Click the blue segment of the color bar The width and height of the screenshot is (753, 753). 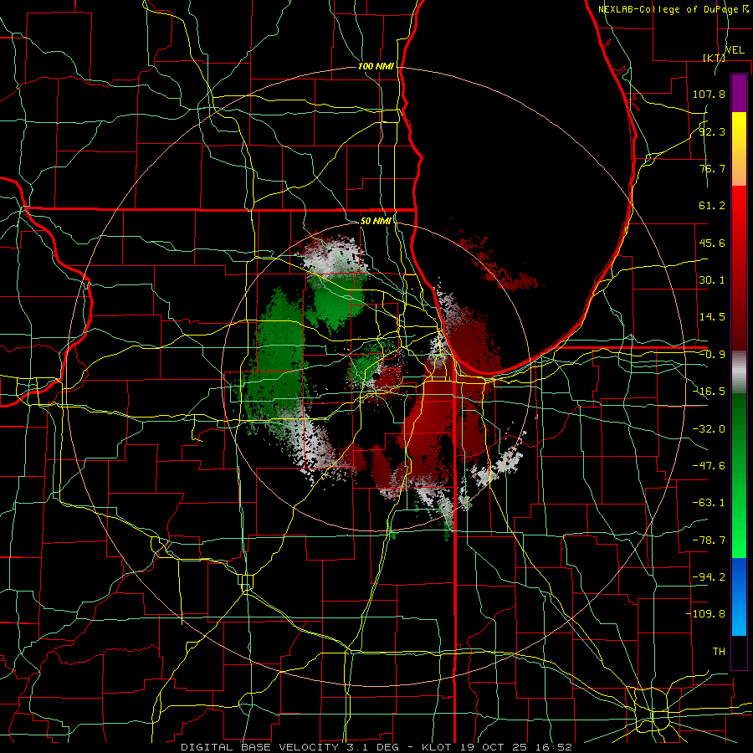click(x=739, y=597)
